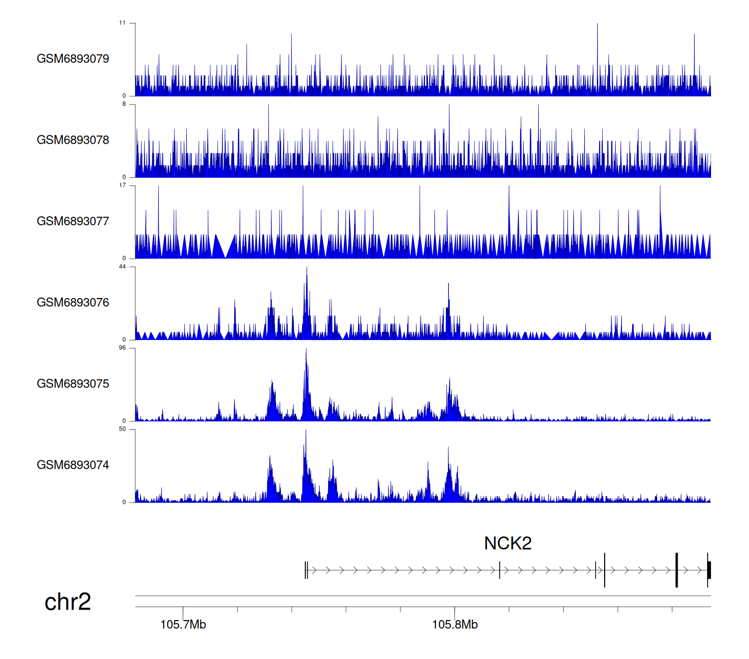Click the GSM6893079 track label
The image size is (749, 659).
coord(73,59)
